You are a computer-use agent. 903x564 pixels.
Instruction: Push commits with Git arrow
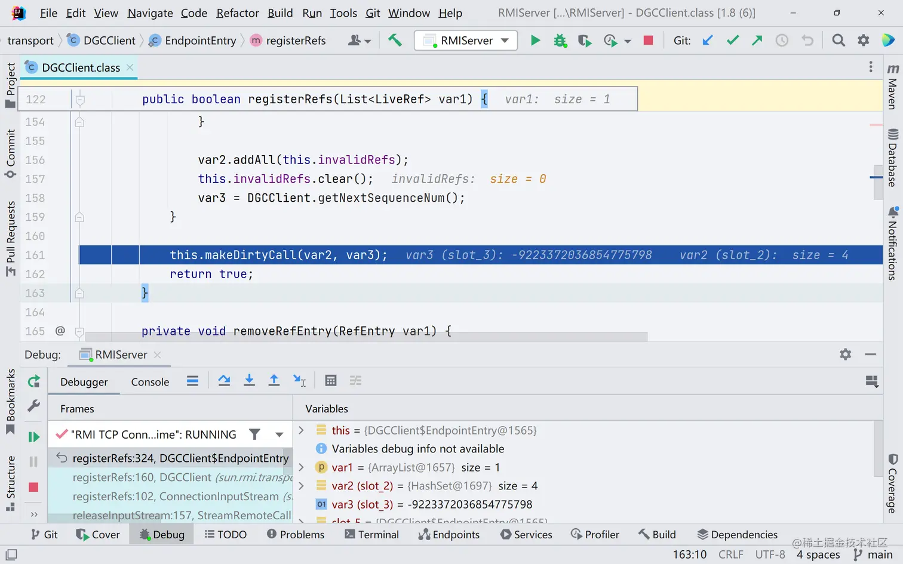point(757,40)
